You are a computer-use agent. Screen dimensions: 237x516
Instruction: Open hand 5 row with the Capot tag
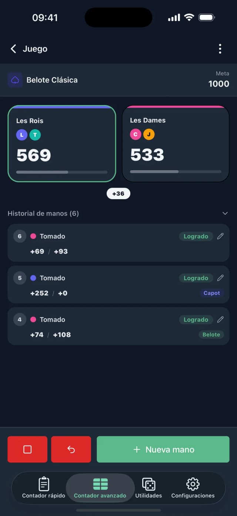coord(118,285)
